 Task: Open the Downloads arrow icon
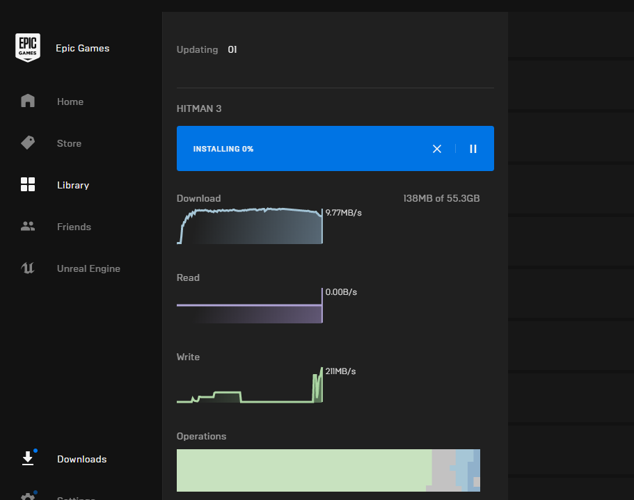(x=28, y=458)
